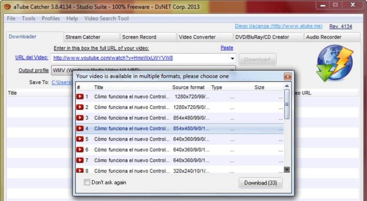The image size is (367, 201).
Task: Click the greyed Download button beside URL
Action: (258, 60)
